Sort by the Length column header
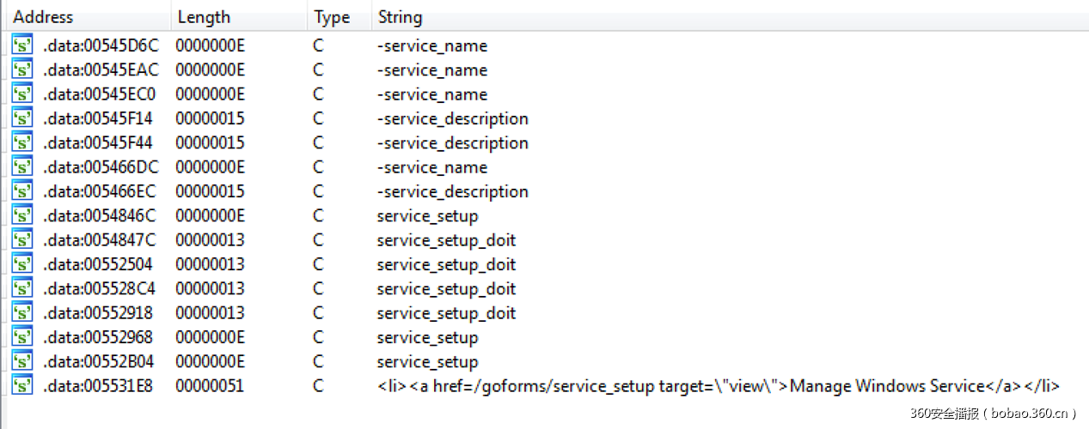Screen dimensions: 1089x429 (x=204, y=17)
